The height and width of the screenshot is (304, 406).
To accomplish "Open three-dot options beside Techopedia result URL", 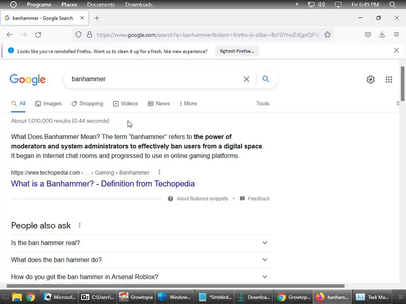I will tap(159, 172).
